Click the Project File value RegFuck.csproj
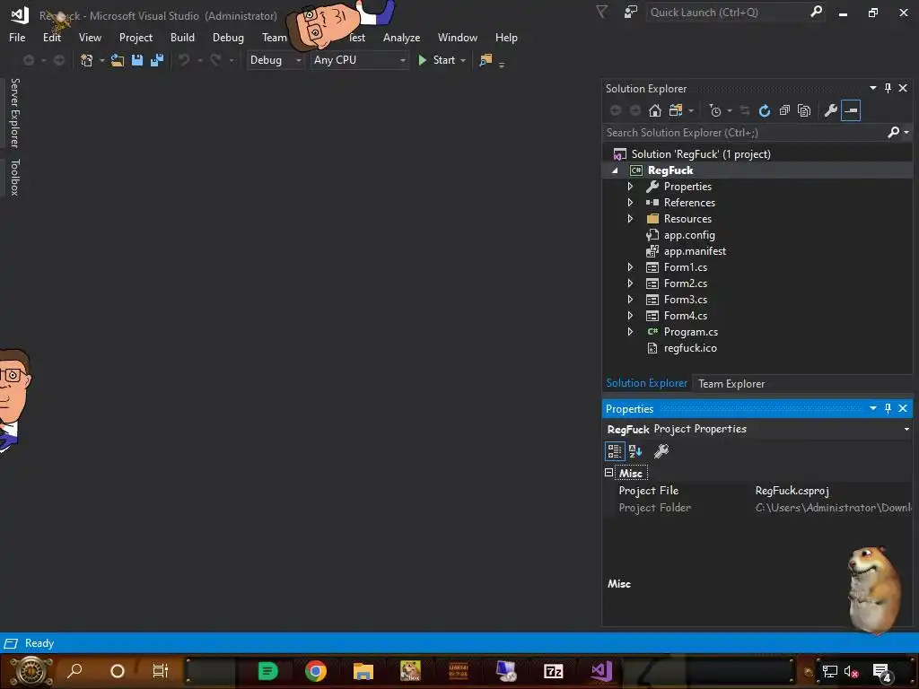919x689 pixels. pos(792,491)
